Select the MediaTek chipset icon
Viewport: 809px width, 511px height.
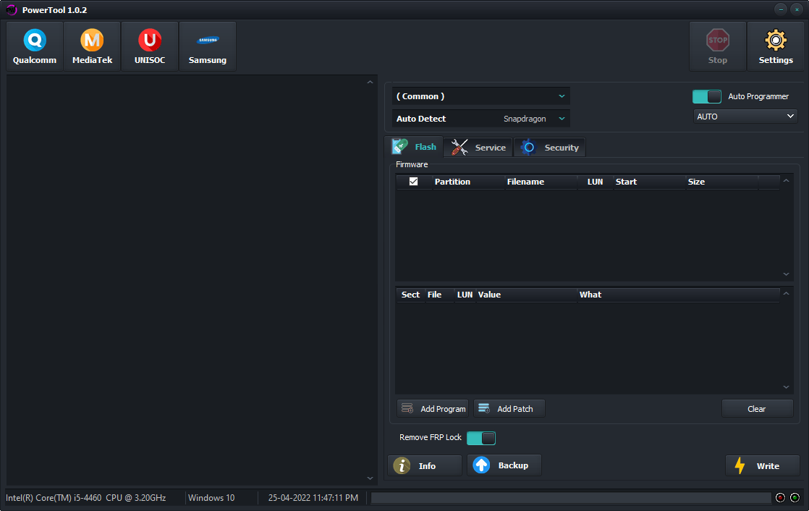pos(92,45)
